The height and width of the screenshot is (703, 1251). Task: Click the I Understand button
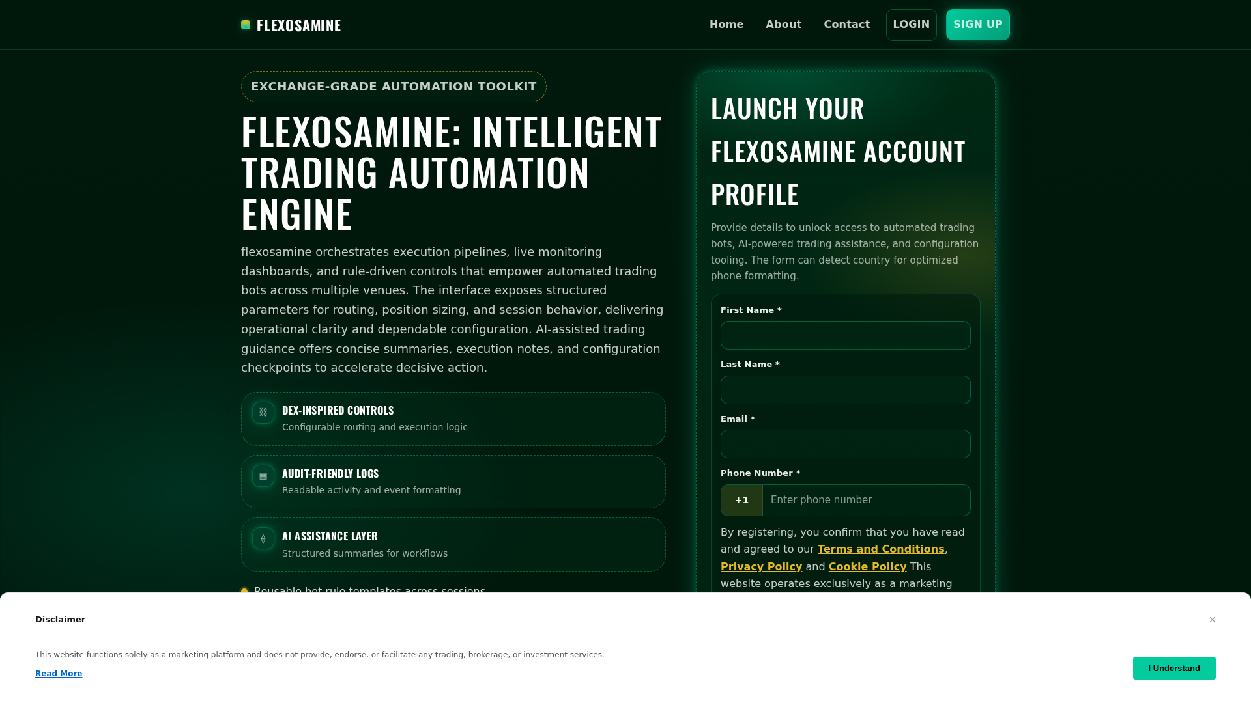(x=1174, y=669)
